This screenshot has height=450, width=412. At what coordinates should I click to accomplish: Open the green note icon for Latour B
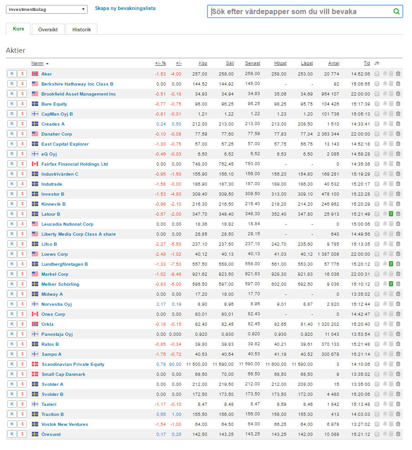click(x=391, y=214)
